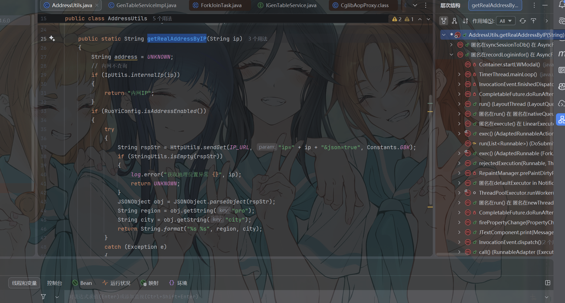Click the export hierarchy icon
This screenshot has height=303, width=565.
click(533, 21)
